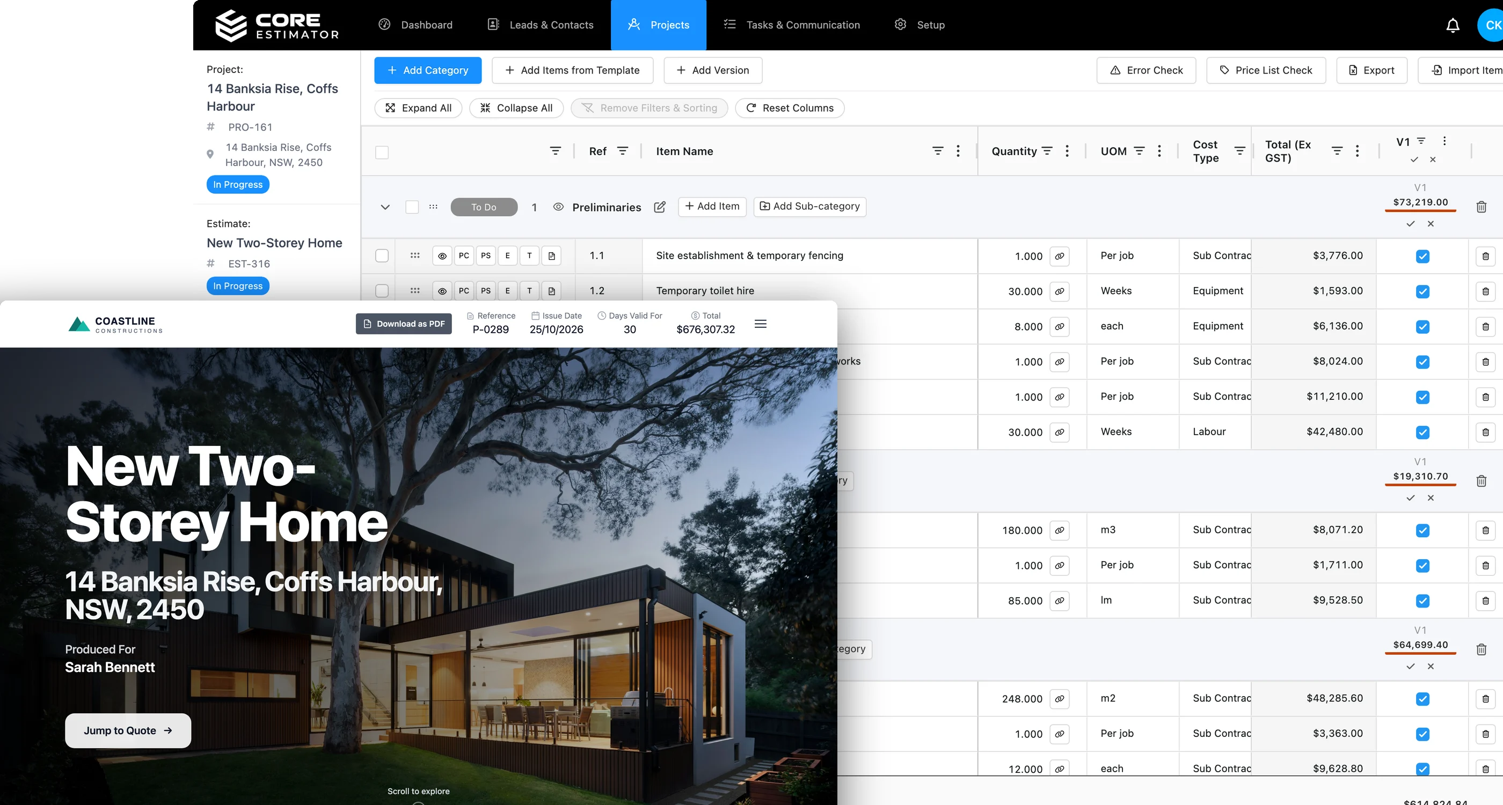Viewport: 1503px width, 805px height.
Task: Open Leads & Contacts tab
Action: click(541, 25)
